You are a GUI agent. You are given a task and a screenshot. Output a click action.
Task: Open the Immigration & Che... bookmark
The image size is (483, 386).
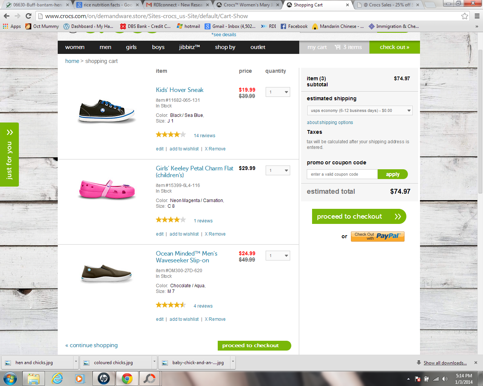(x=394, y=26)
